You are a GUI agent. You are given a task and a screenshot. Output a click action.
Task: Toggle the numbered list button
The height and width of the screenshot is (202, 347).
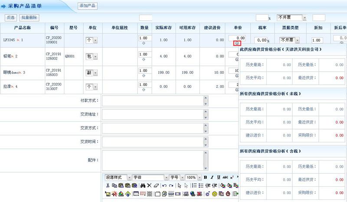pyautogui.click(x=194, y=185)
